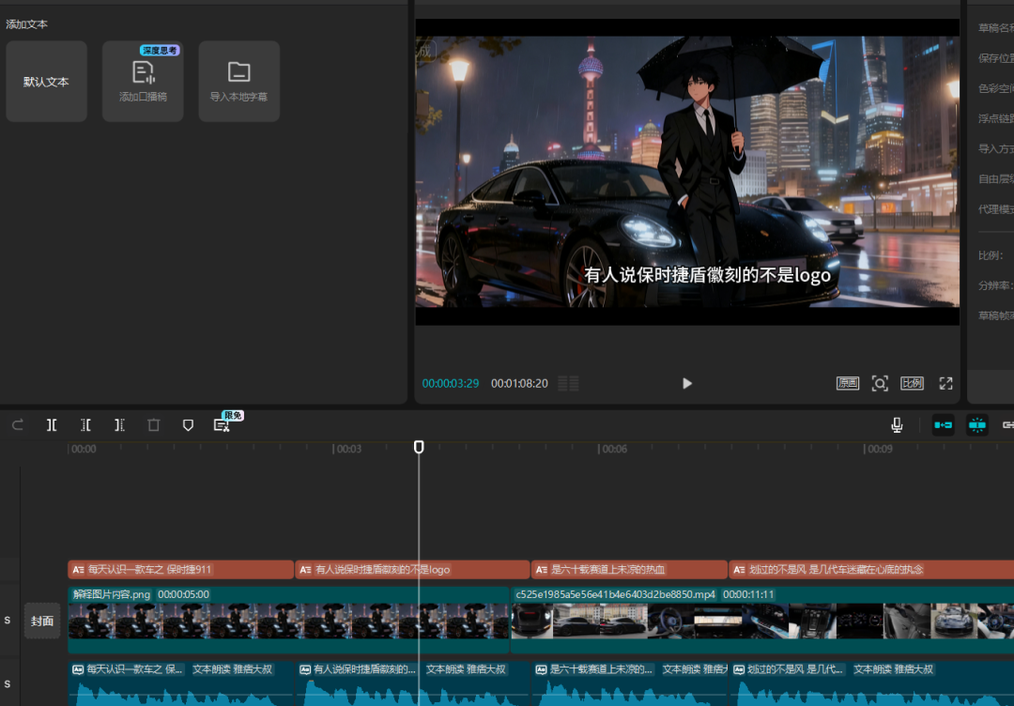Toggle auto snapping in timeline toolbar
The height and width of the screenshot is (706, 1014).
(977, 425)
